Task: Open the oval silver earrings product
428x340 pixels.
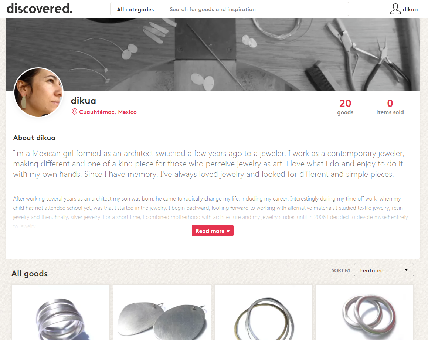Action: coord(162,312)
